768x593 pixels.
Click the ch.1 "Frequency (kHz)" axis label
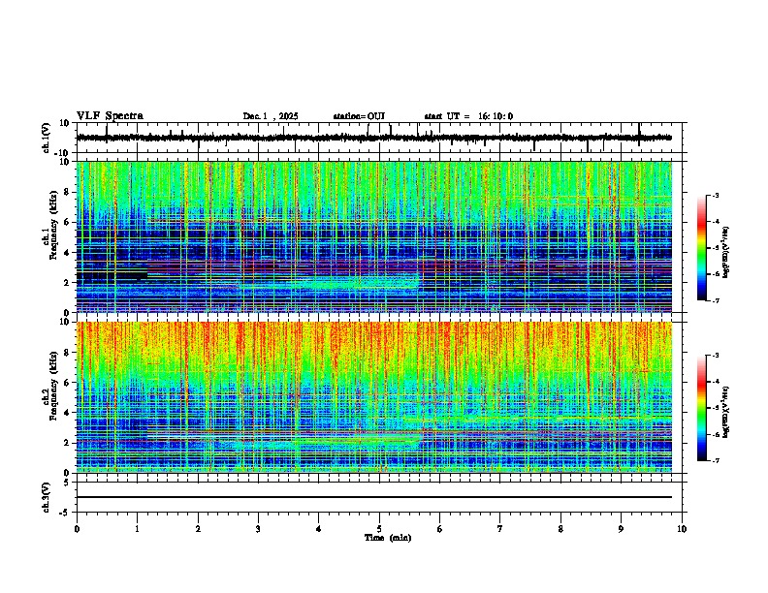53,226
